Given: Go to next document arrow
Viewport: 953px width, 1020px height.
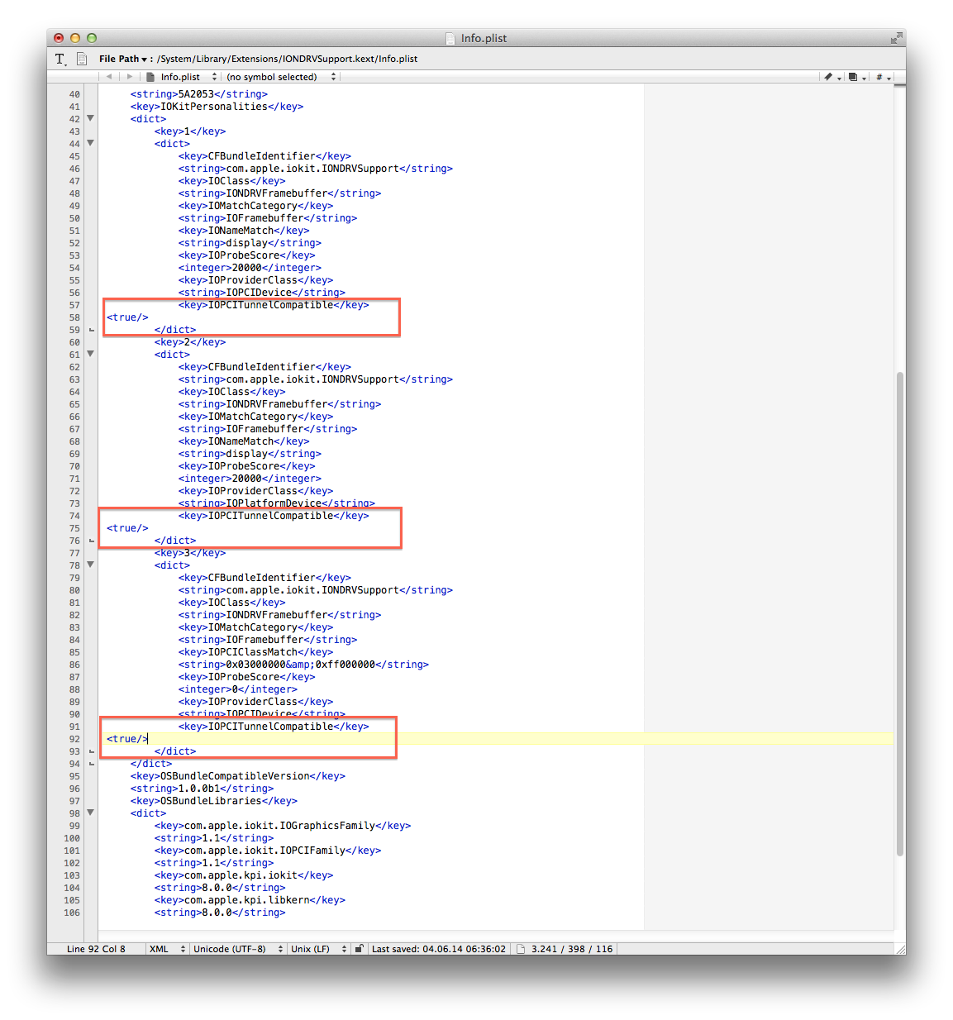Looking at the screenshot, I should 130,77.
